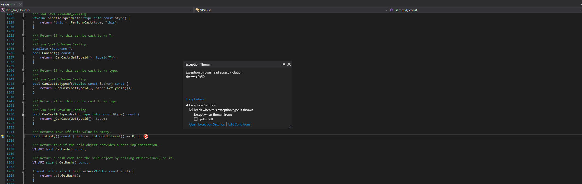
Task: Collapse the CanCastToTypeOf function at line 1243
Action: pyautogui.click(x=23, y=84)
